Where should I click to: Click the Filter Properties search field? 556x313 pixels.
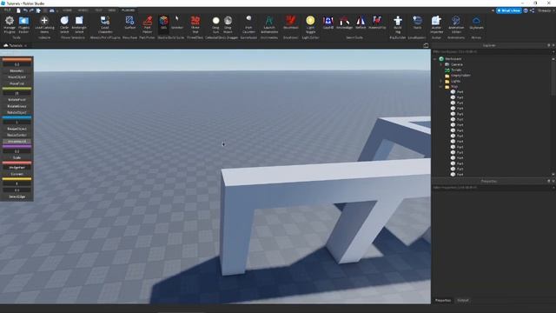click(x=491, y=188)
